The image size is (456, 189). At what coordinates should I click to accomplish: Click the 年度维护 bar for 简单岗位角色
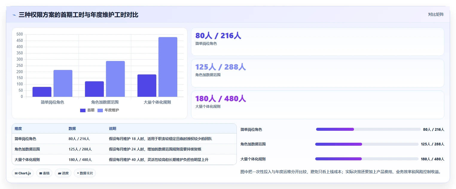pyautogui.click(x=63, y=83)
